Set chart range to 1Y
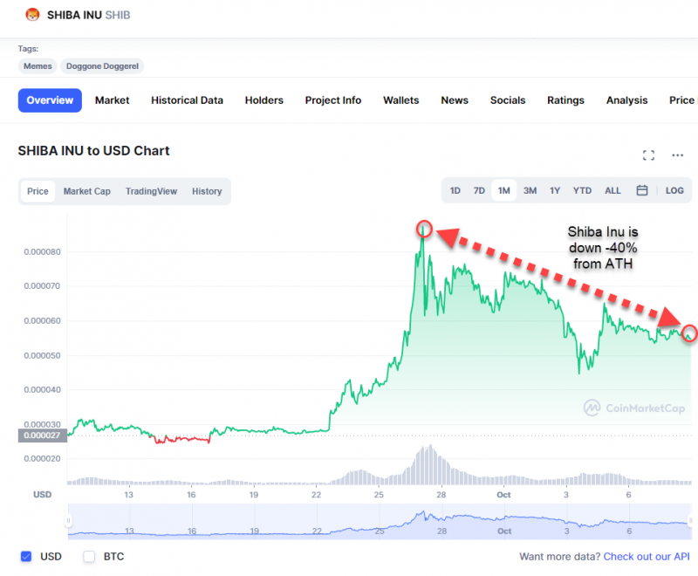The image size is (698, 576). (555, 190)
